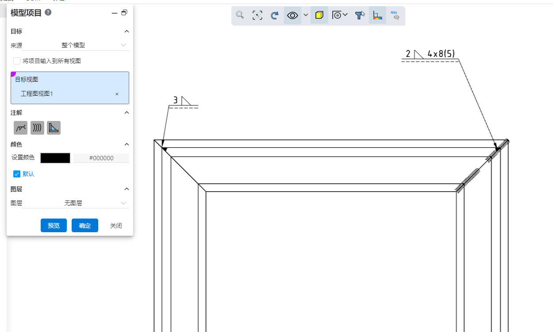Toggle the weld symbol annotation button
The width and height of the screenshot is (553, 332).
[x=20, y=128]
